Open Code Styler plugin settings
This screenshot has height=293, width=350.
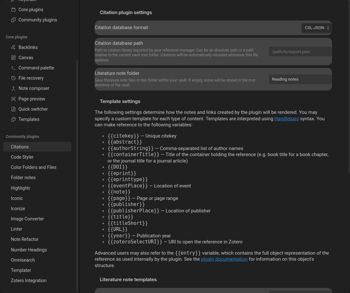point(22,157)
